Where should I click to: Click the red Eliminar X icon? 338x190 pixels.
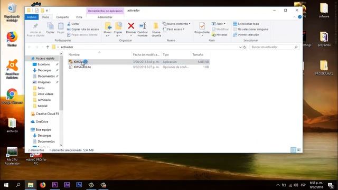click(131, 26)
